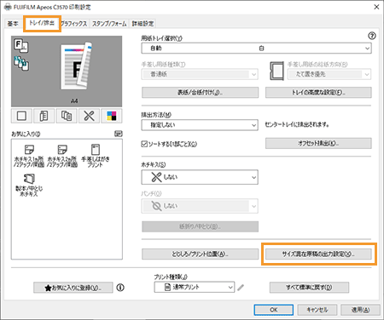This screenshot has height=320, width=384.
Task: Select the single-page layout icon below preview
Action: pos(22,116)
